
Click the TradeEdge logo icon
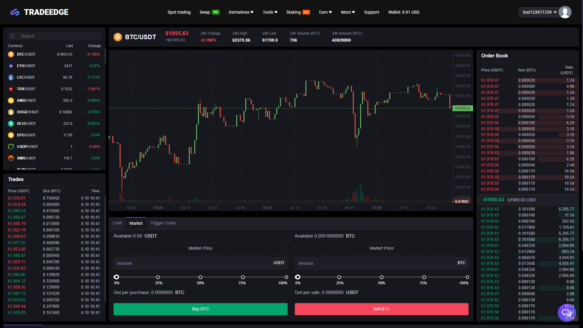coord(15,12)
